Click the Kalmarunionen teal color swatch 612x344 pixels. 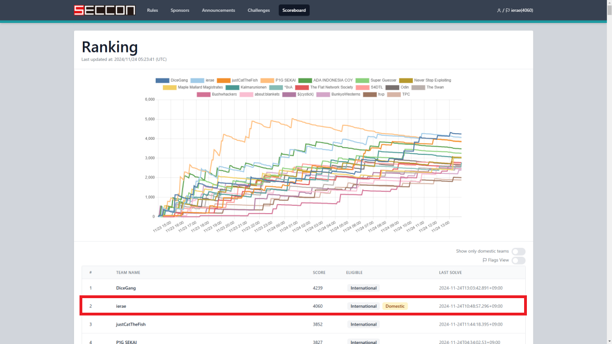point(231,88)
